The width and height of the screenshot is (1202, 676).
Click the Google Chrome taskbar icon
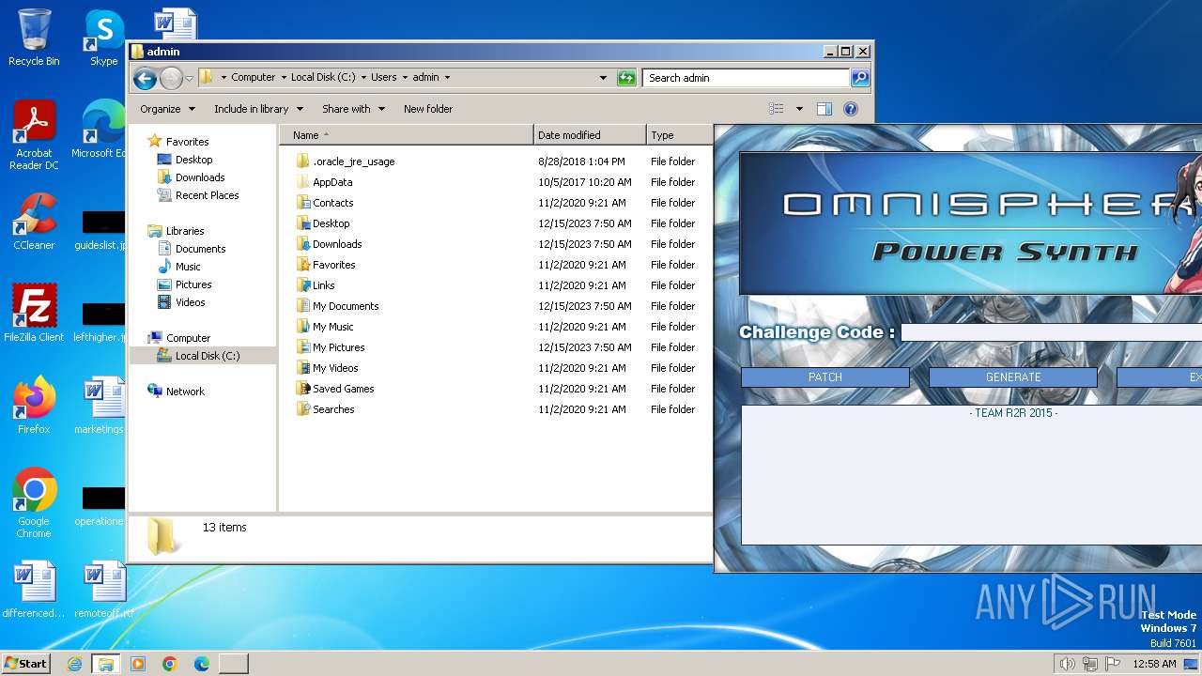point(169,664)
